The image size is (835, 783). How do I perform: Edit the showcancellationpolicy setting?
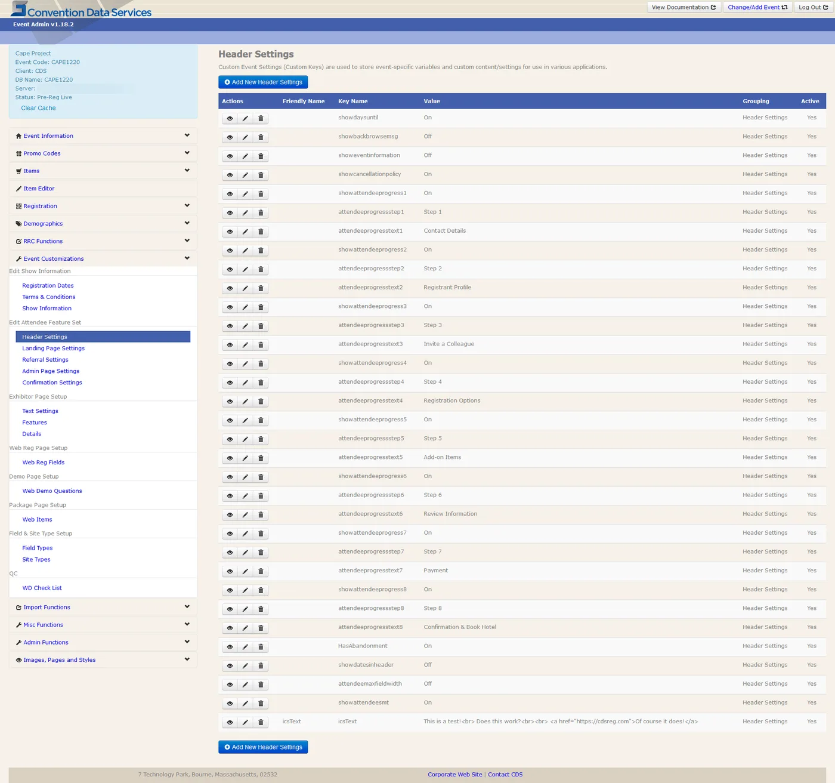pyautogui.click(x=245, y=175)
